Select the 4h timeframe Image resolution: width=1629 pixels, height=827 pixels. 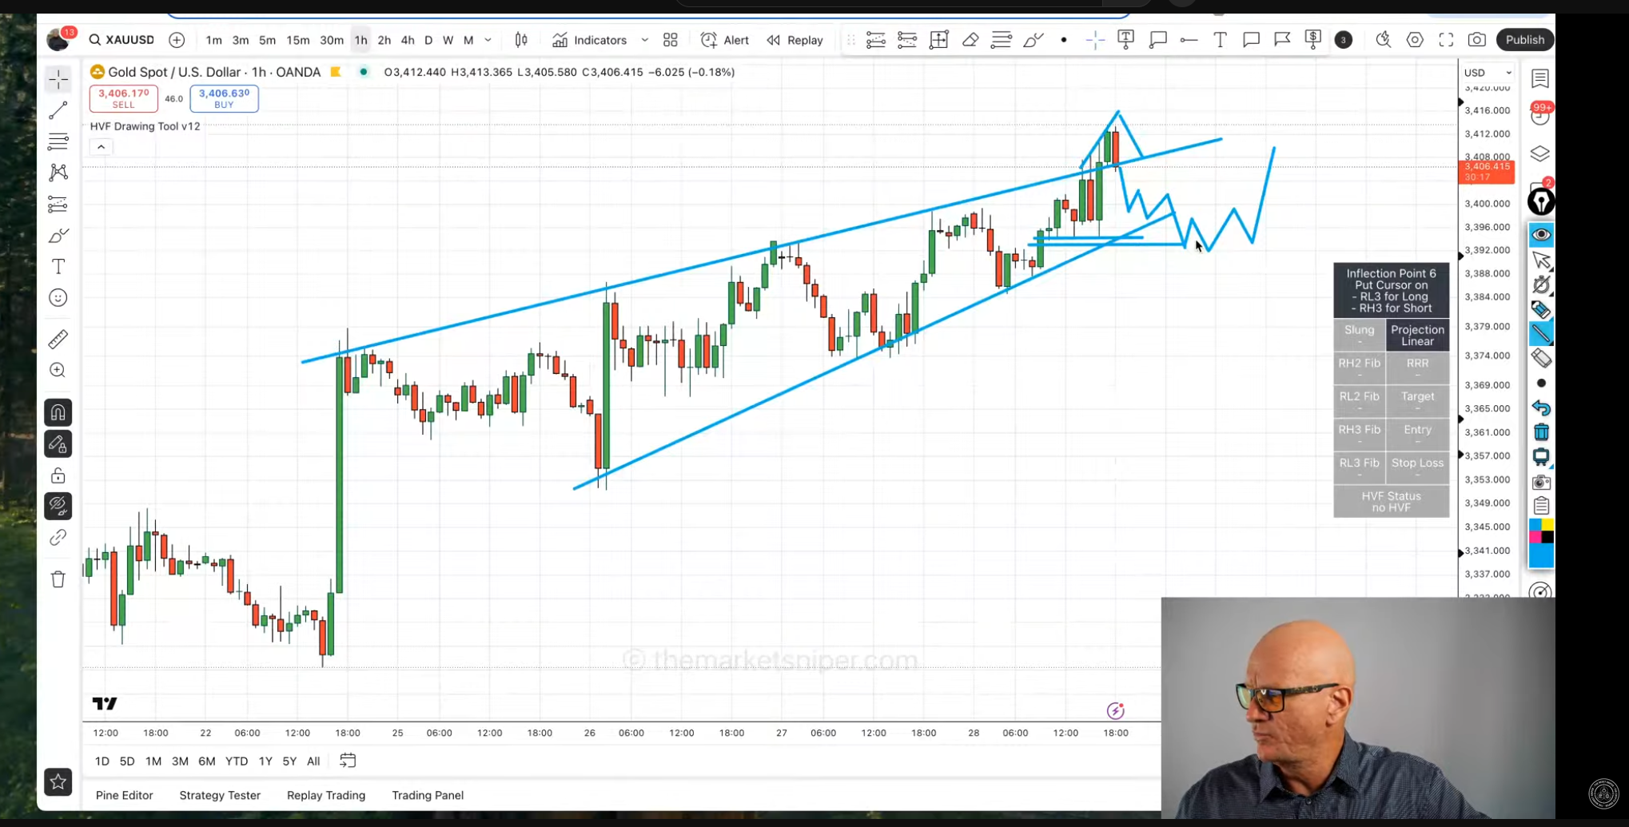(408, 40)
